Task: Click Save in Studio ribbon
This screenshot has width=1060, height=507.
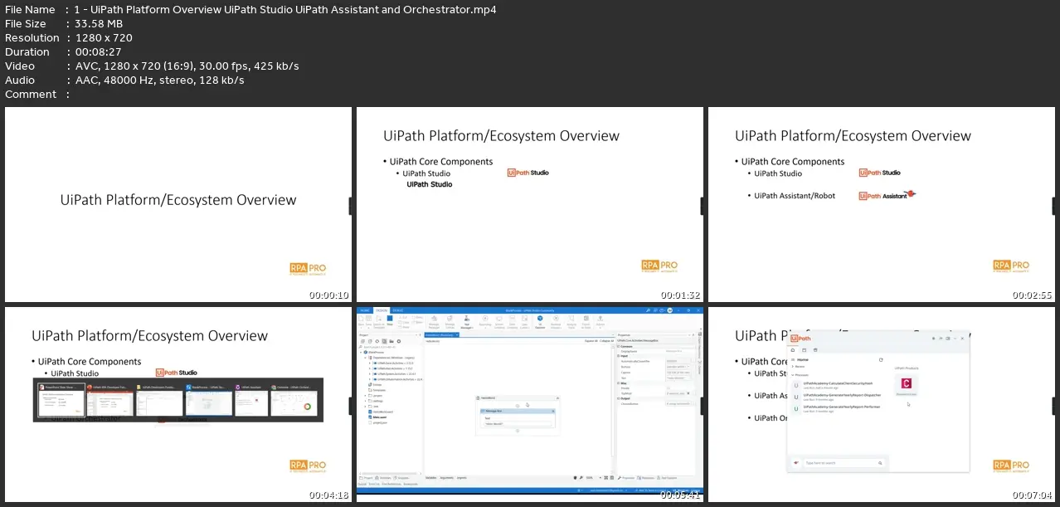Action: tap(368, 321)
